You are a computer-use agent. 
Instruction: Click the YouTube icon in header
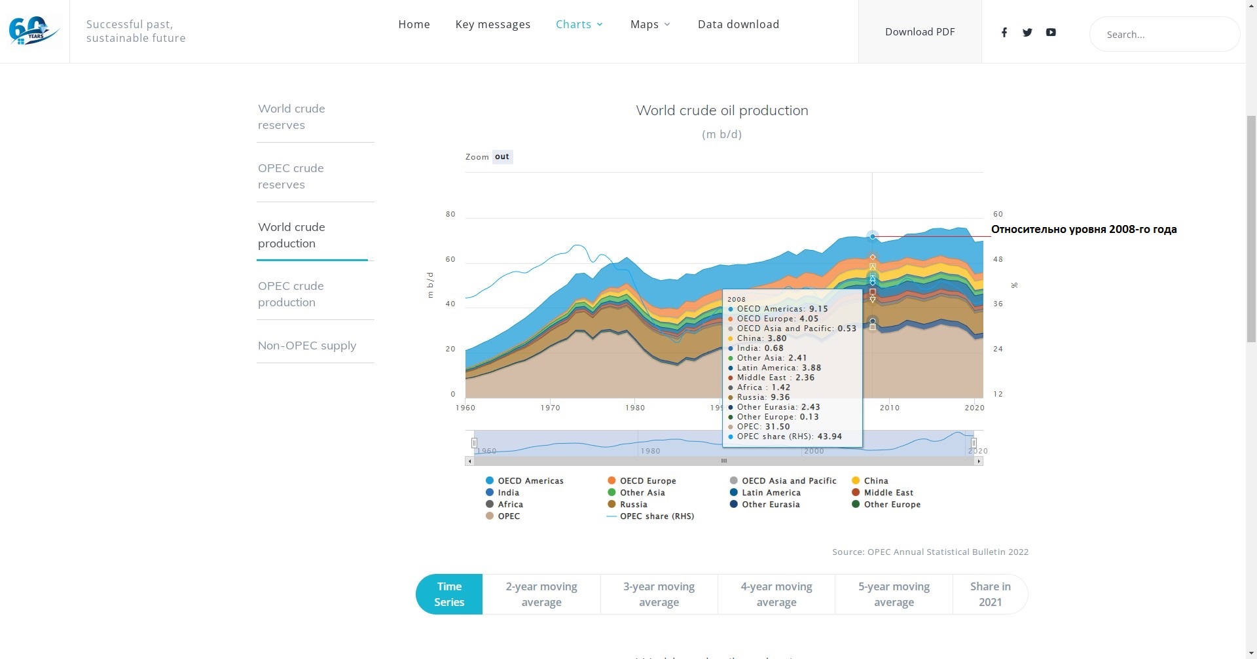click(x=1051, y=32)
